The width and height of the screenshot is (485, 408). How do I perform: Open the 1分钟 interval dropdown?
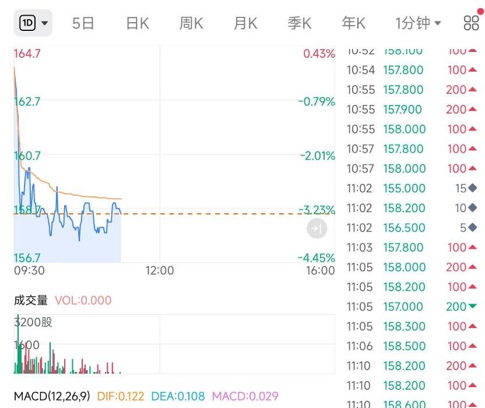[x=418, y=23]
